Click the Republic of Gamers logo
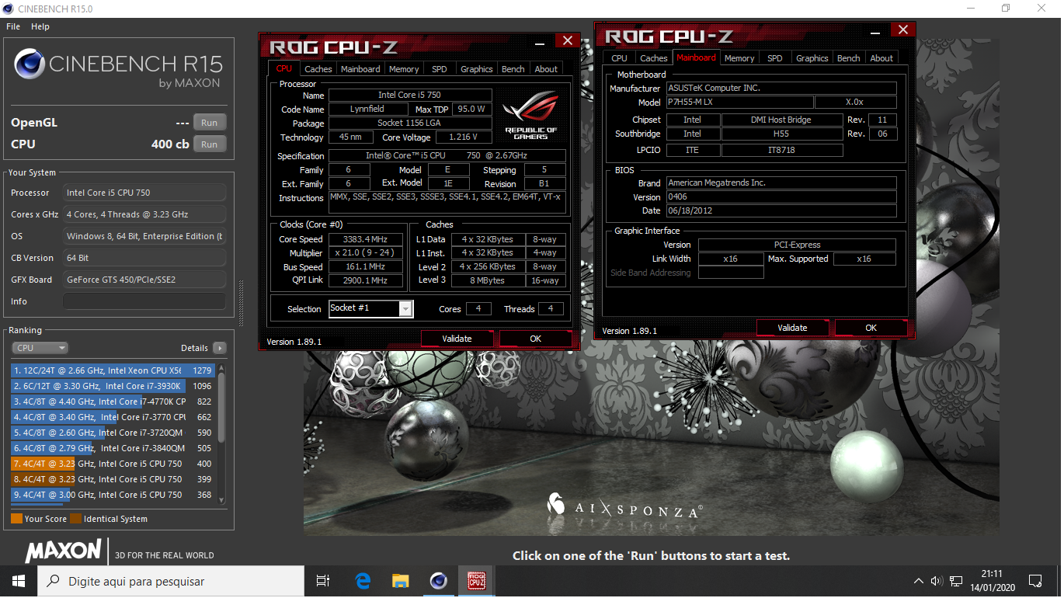The width and height of the screenshot is (1064, 598). pyautogui.click(x=530, y=115)
